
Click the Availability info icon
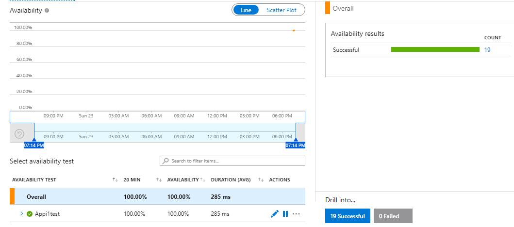point(47,10)
